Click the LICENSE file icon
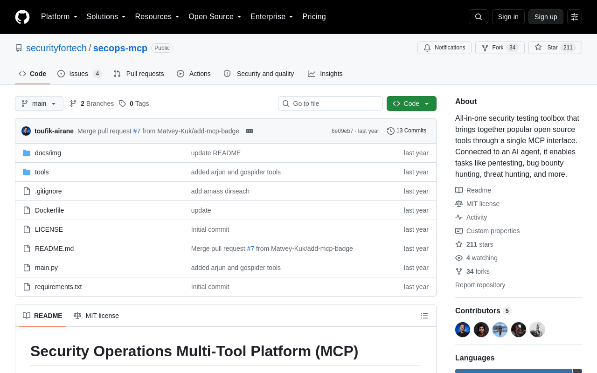The width and height of the screenshot is (597, 373). click(27, 229)
